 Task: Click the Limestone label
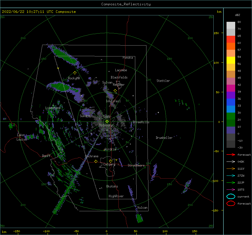[x=53, y=108]
